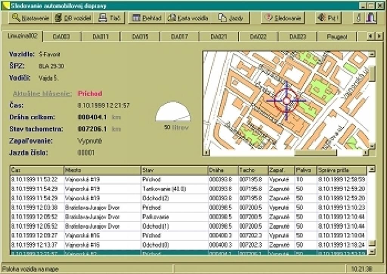The height and width of the screenshot is (274, 387).
Task: Select row with time 8.10.1999 12:09:27
Action: 189,236
